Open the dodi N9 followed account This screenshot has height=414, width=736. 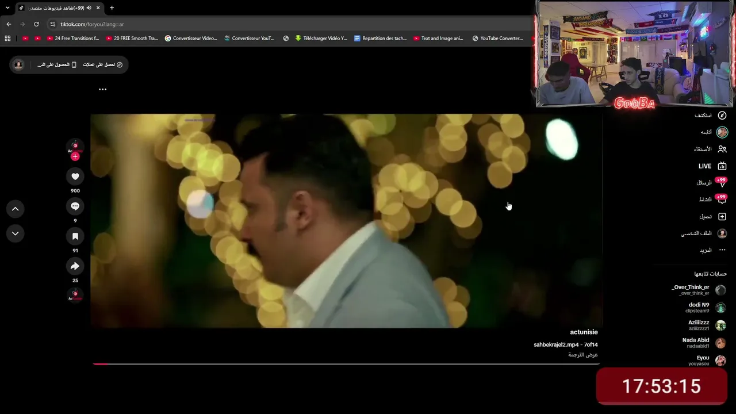(706, 308)
